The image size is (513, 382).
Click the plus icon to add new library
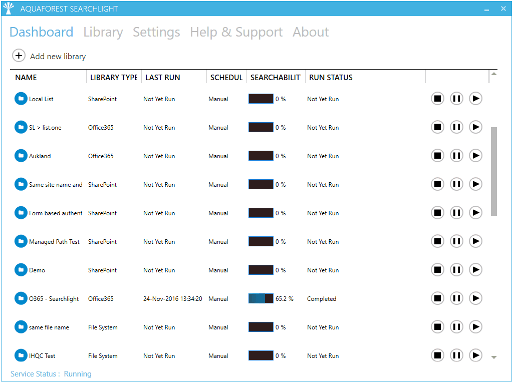coord(19,56)
